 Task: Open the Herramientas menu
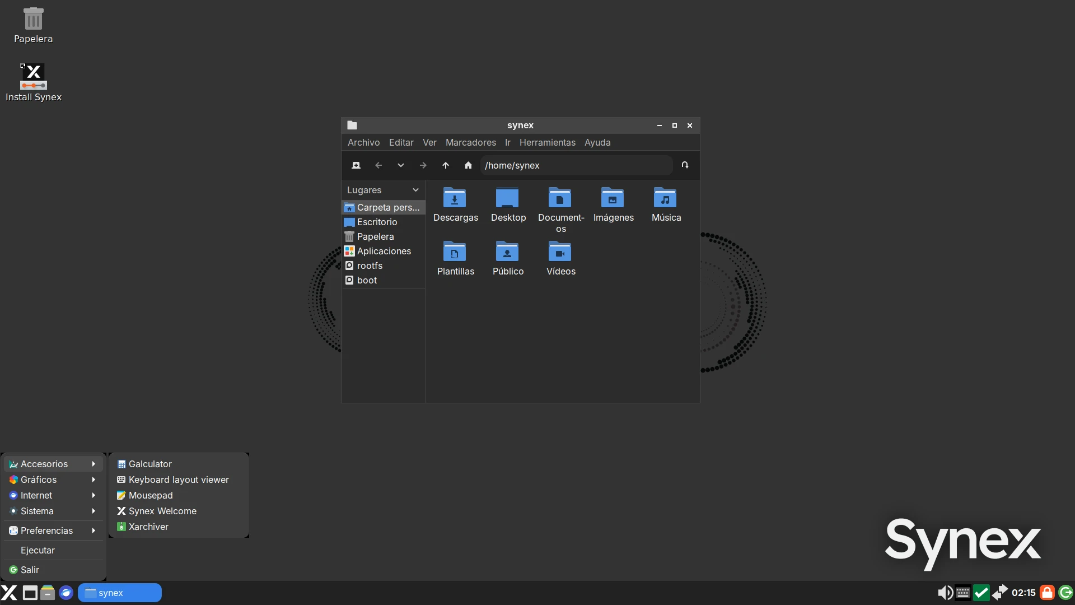click(x=547, y=142)
